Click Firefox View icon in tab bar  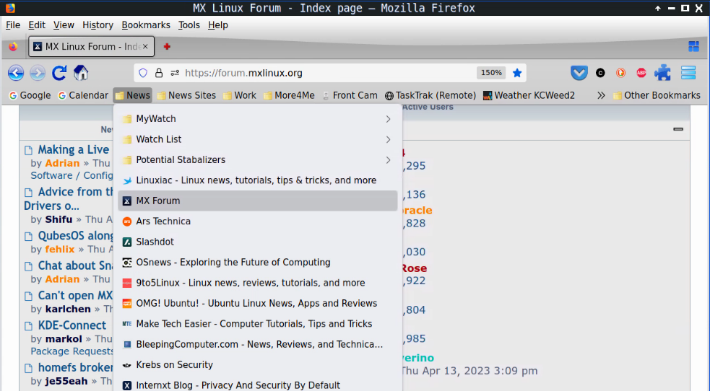pyautogui.click(x=13, y=47)
